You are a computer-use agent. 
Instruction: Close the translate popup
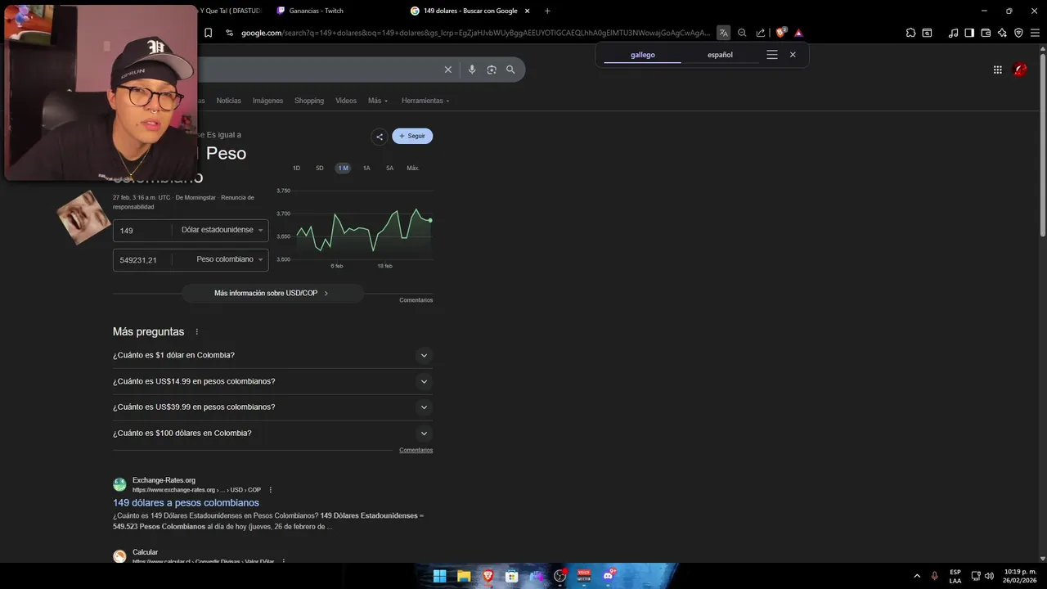pos(793,55)
